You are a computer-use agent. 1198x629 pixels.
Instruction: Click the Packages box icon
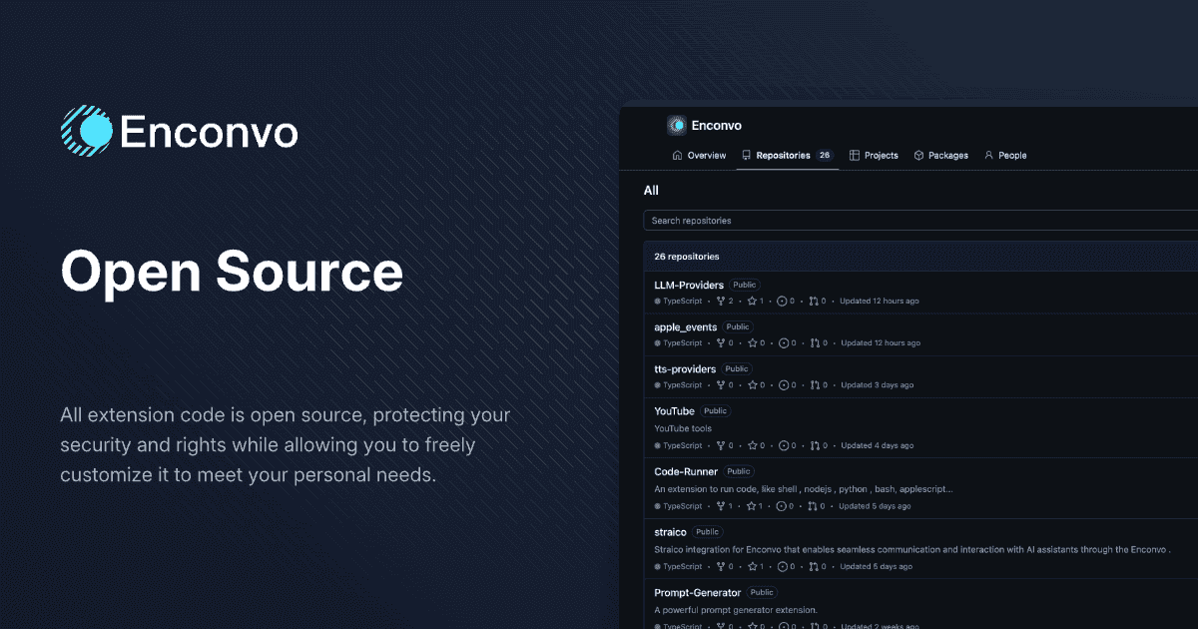tap(918, 155)
